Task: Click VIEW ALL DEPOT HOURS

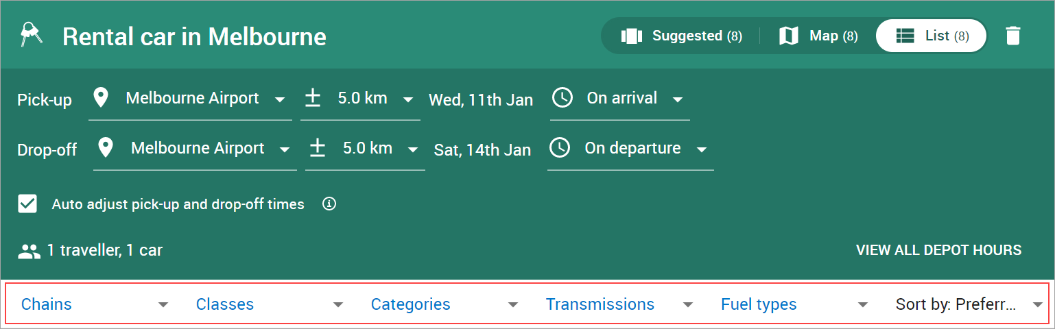Action: click(938, 250)
